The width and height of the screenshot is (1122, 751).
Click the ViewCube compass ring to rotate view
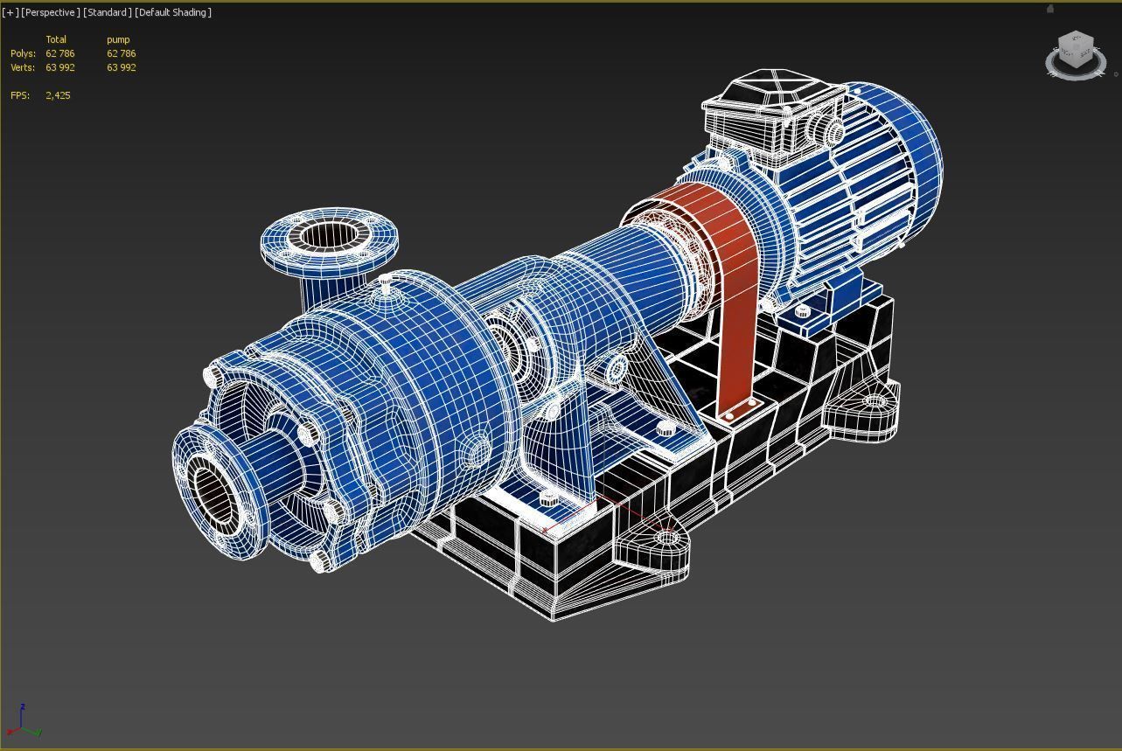(x=1076, y=79)
